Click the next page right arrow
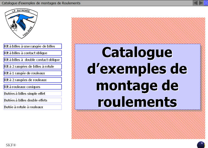The height and width of the screenshot is (148, 208). (201, 3)
